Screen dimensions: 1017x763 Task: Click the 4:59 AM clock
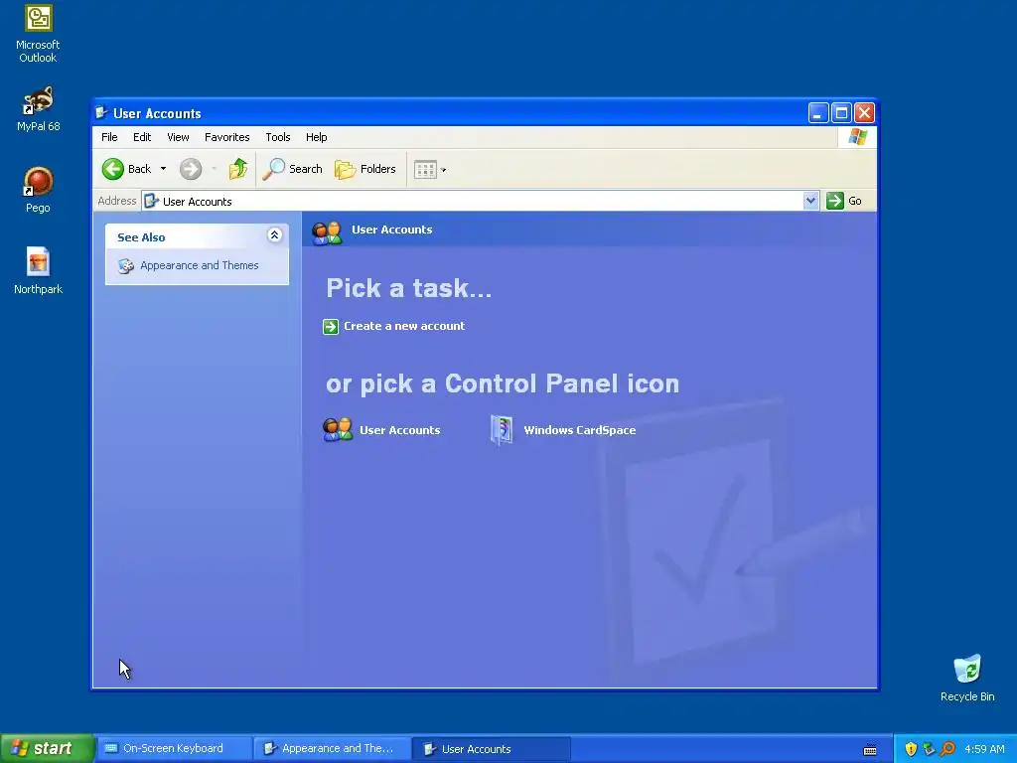click(984, 749)
